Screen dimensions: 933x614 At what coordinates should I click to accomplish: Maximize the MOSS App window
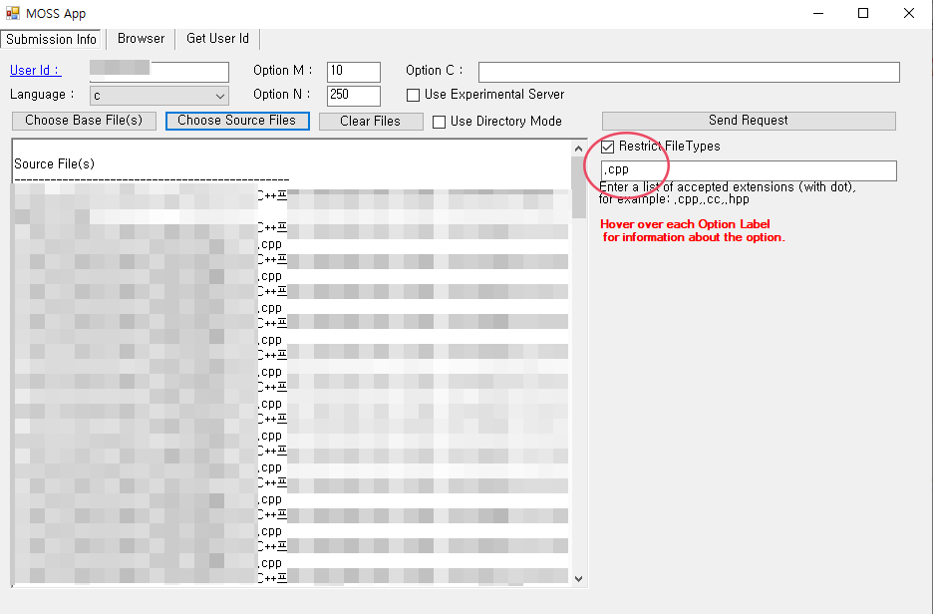pos(863,13)
